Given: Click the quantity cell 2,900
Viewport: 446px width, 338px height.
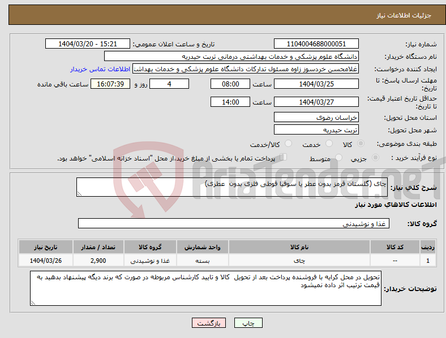Looking at the screenshot, I should [x=98, y=261].
